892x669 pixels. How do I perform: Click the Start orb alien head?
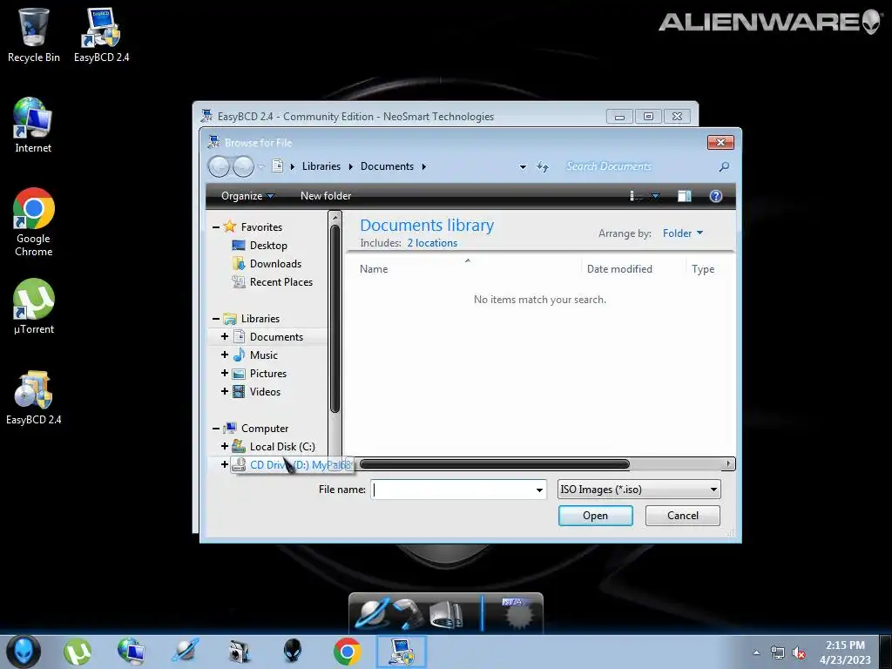[24, 652]
